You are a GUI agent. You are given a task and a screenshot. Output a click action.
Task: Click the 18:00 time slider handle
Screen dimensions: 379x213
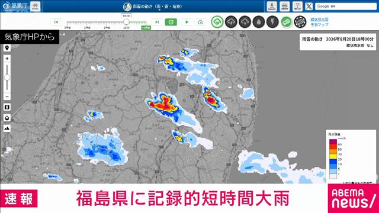tap(126, 22)
